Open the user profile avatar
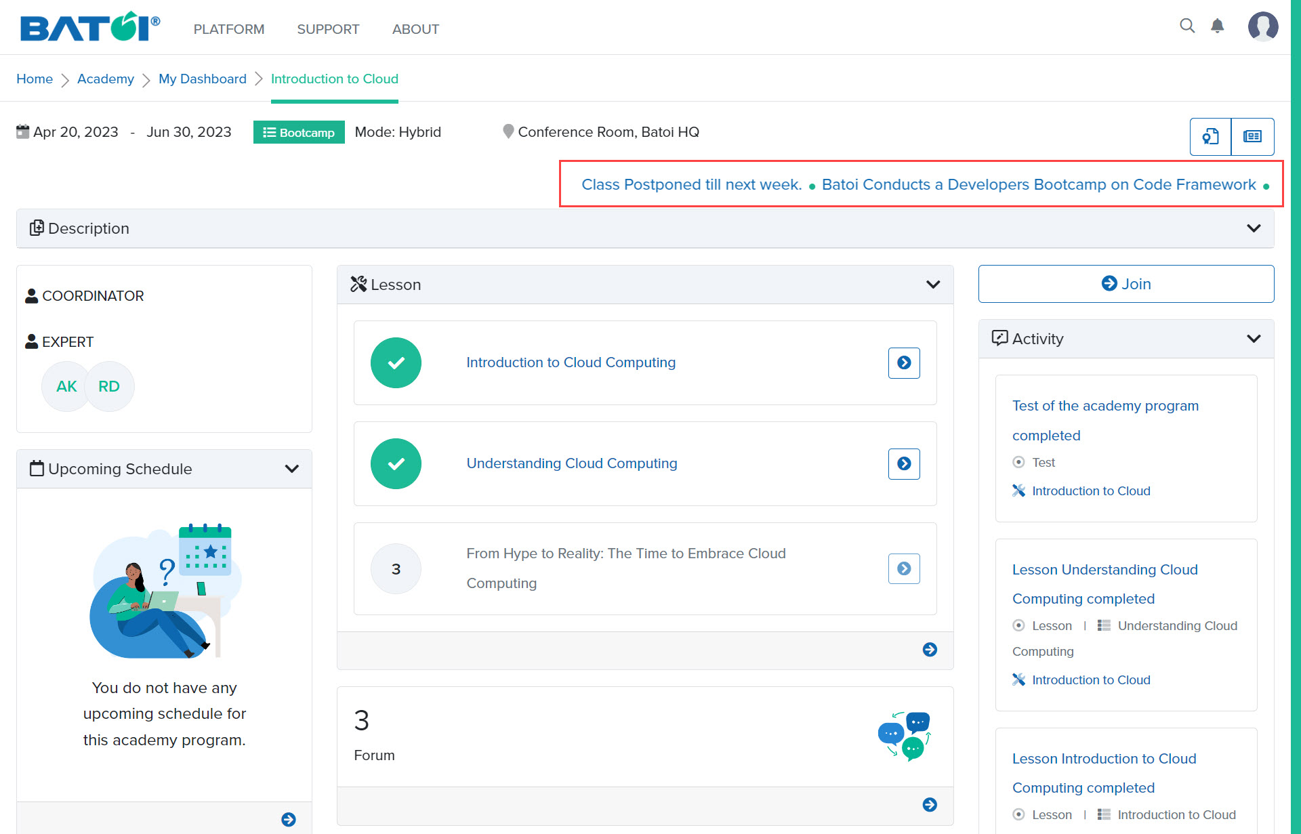1301x834 pixels. tap(1263, 26)
